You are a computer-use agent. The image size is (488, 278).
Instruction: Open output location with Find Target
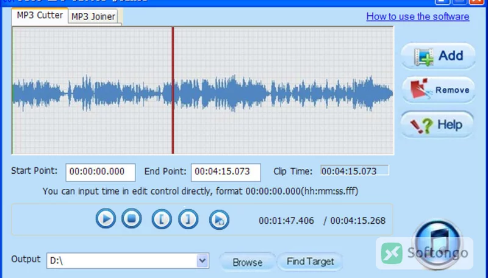coord(310,262)
